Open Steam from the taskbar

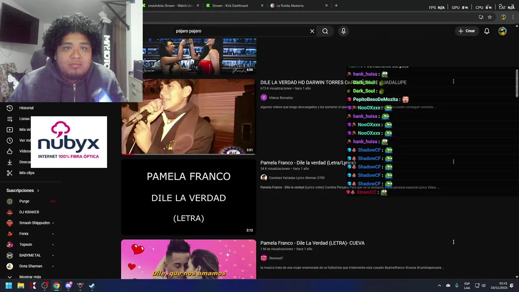coord(92,286)
